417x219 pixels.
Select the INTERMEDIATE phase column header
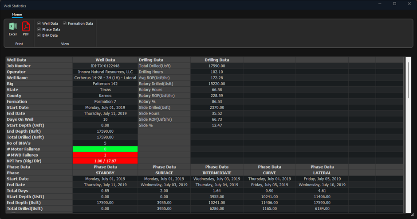tap(217, 173)
